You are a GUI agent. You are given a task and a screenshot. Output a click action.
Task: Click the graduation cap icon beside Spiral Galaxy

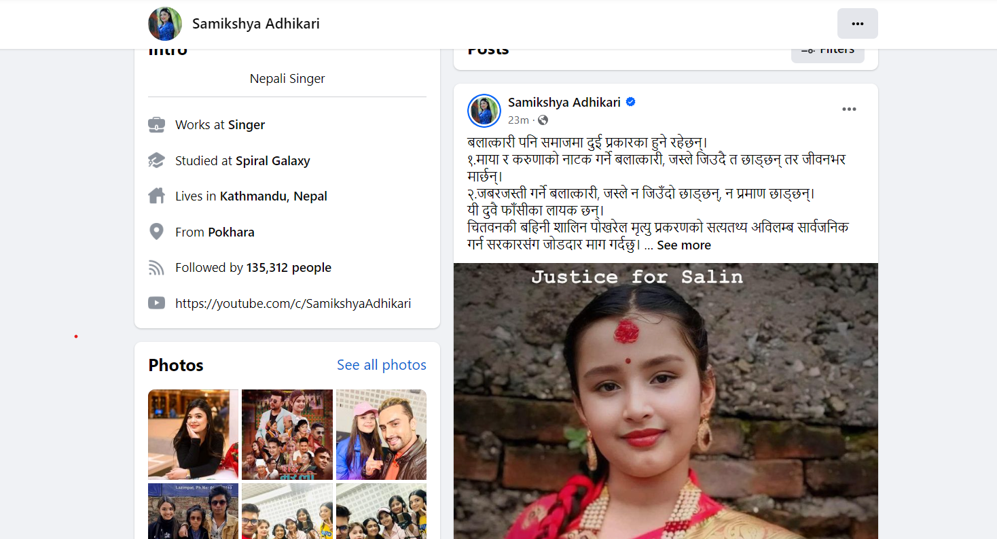pyautogui.click(x=156, y=161)
